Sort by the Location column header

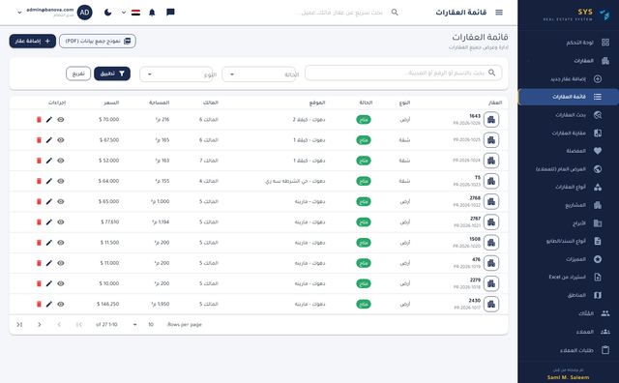pos(317,103)
